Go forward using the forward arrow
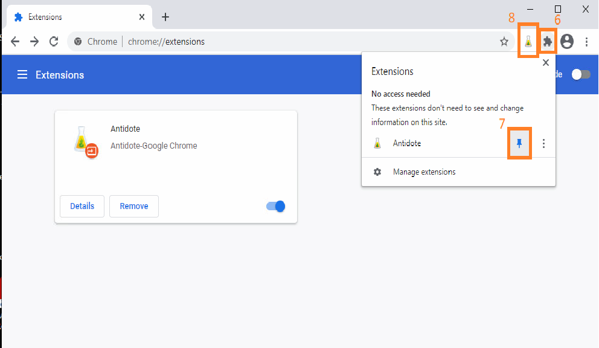This screenshot has width=599, height=348. 34,42
